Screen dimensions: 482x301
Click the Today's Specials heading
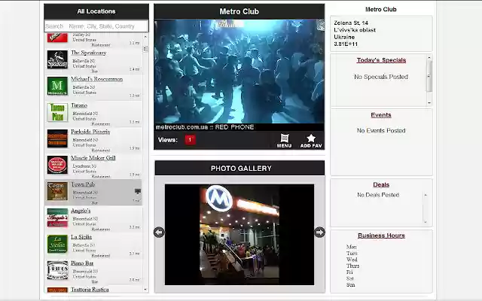pos(380,60)
